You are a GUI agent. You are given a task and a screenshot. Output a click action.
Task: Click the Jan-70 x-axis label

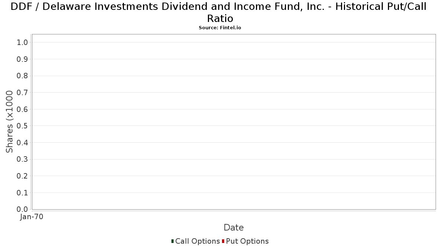(32, 217)
